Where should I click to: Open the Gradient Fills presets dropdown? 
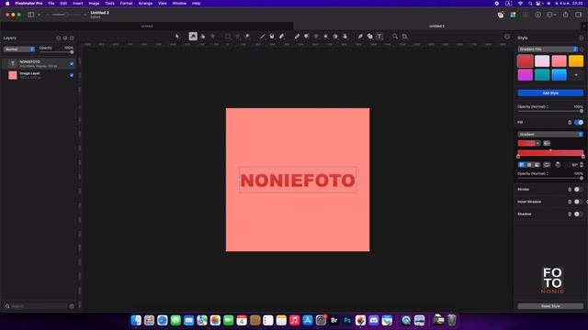click(548, 49)
